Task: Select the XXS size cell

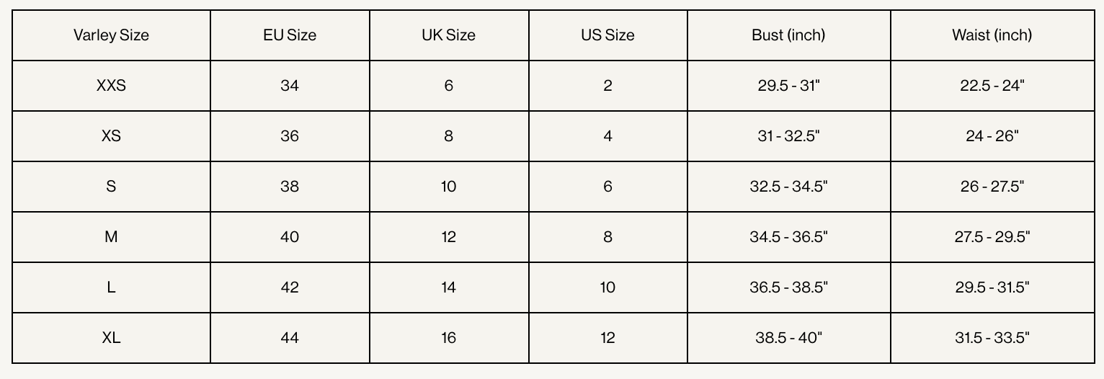Action: [x=111, y=86]
